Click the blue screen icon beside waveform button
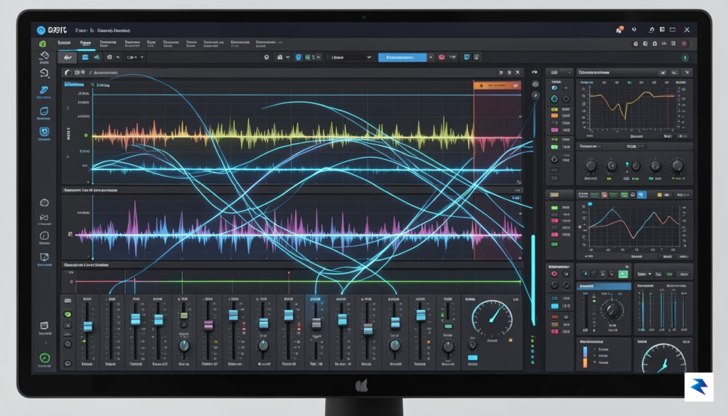Viewport: 728px width, 416px height. point(85,57)
